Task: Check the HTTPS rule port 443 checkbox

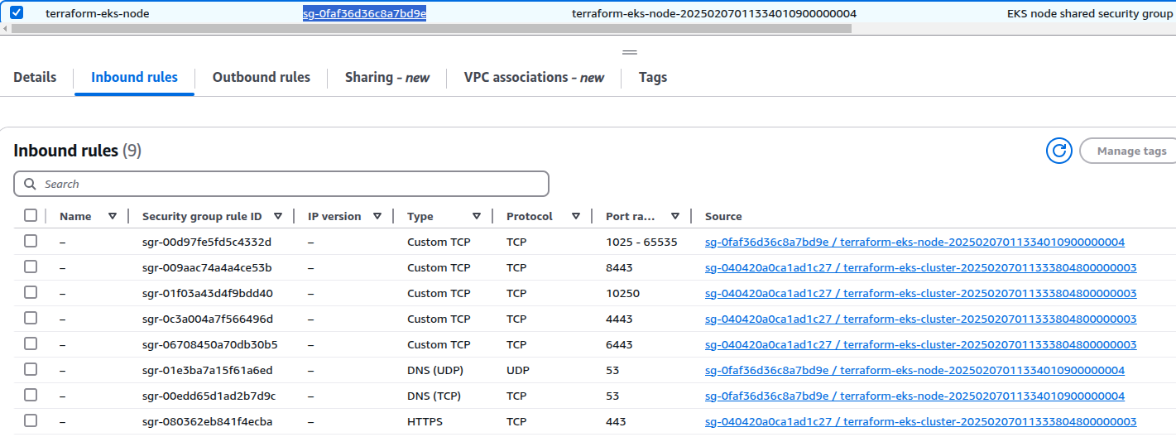Action: (31, 421)
